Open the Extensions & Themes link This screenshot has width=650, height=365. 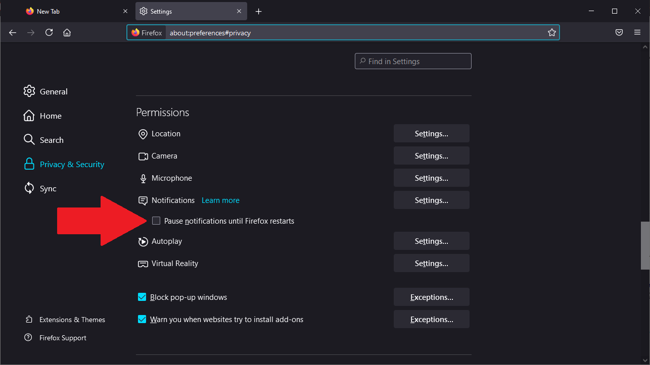72,320
